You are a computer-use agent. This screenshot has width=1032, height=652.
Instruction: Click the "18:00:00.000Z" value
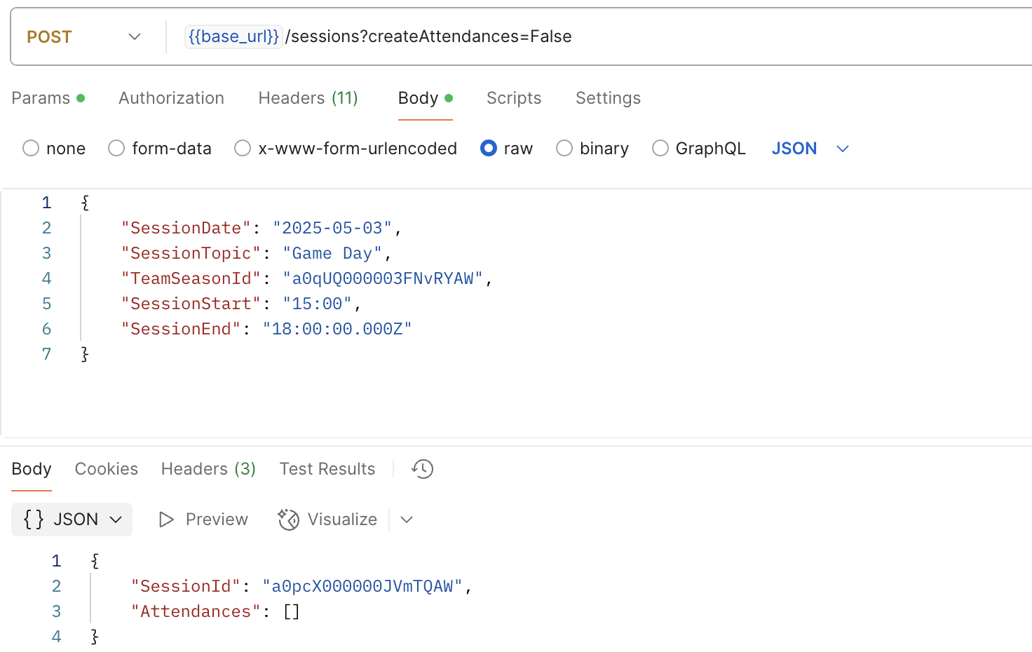pos(337,329)
